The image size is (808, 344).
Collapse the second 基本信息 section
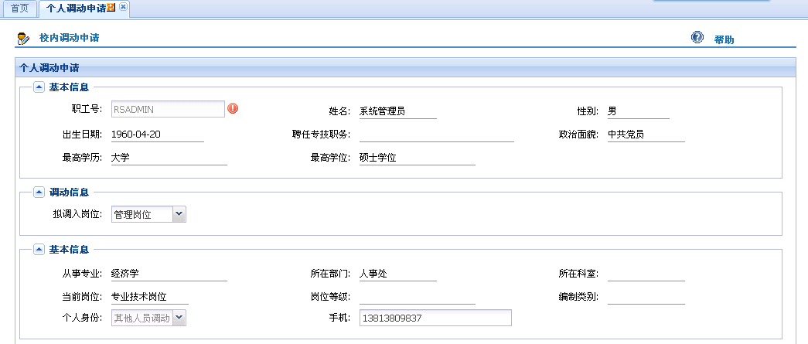[x=39, y=250]
